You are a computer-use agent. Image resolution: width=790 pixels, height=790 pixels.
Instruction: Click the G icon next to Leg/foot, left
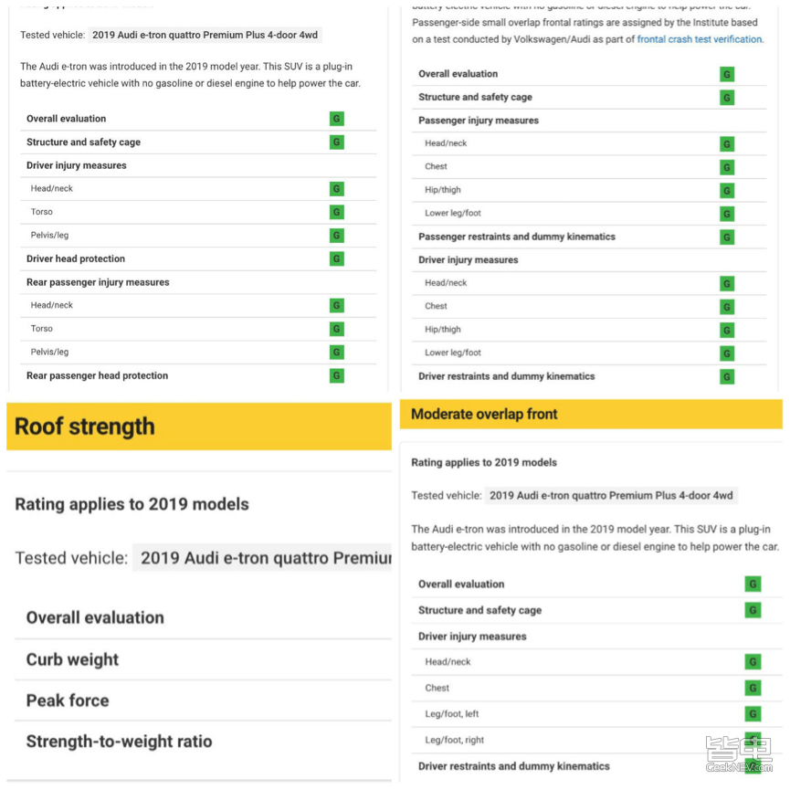tap(753, 714)
